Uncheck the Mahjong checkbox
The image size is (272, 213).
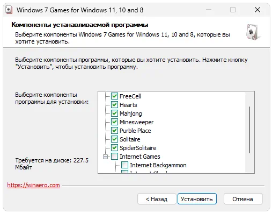pyautogui.click(x=114, y=113)
